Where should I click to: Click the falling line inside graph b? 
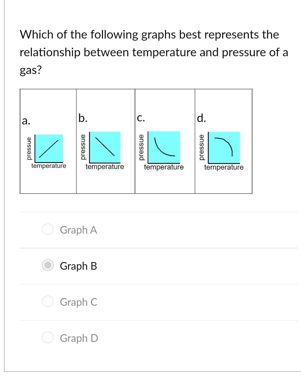click(x=105, y=146)
